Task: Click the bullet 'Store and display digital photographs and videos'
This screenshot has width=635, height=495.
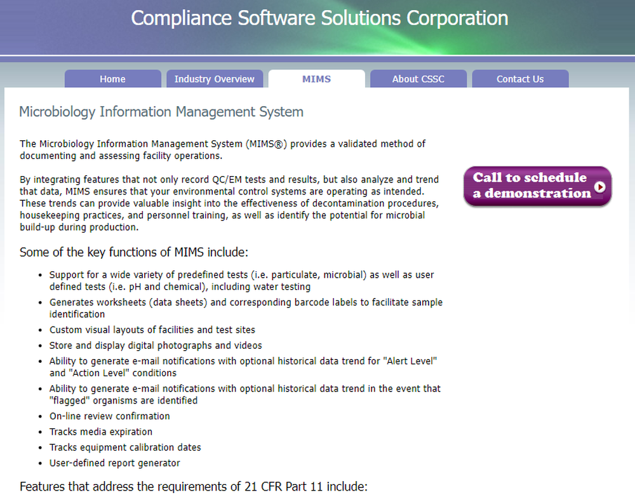Action: point(156,346)
